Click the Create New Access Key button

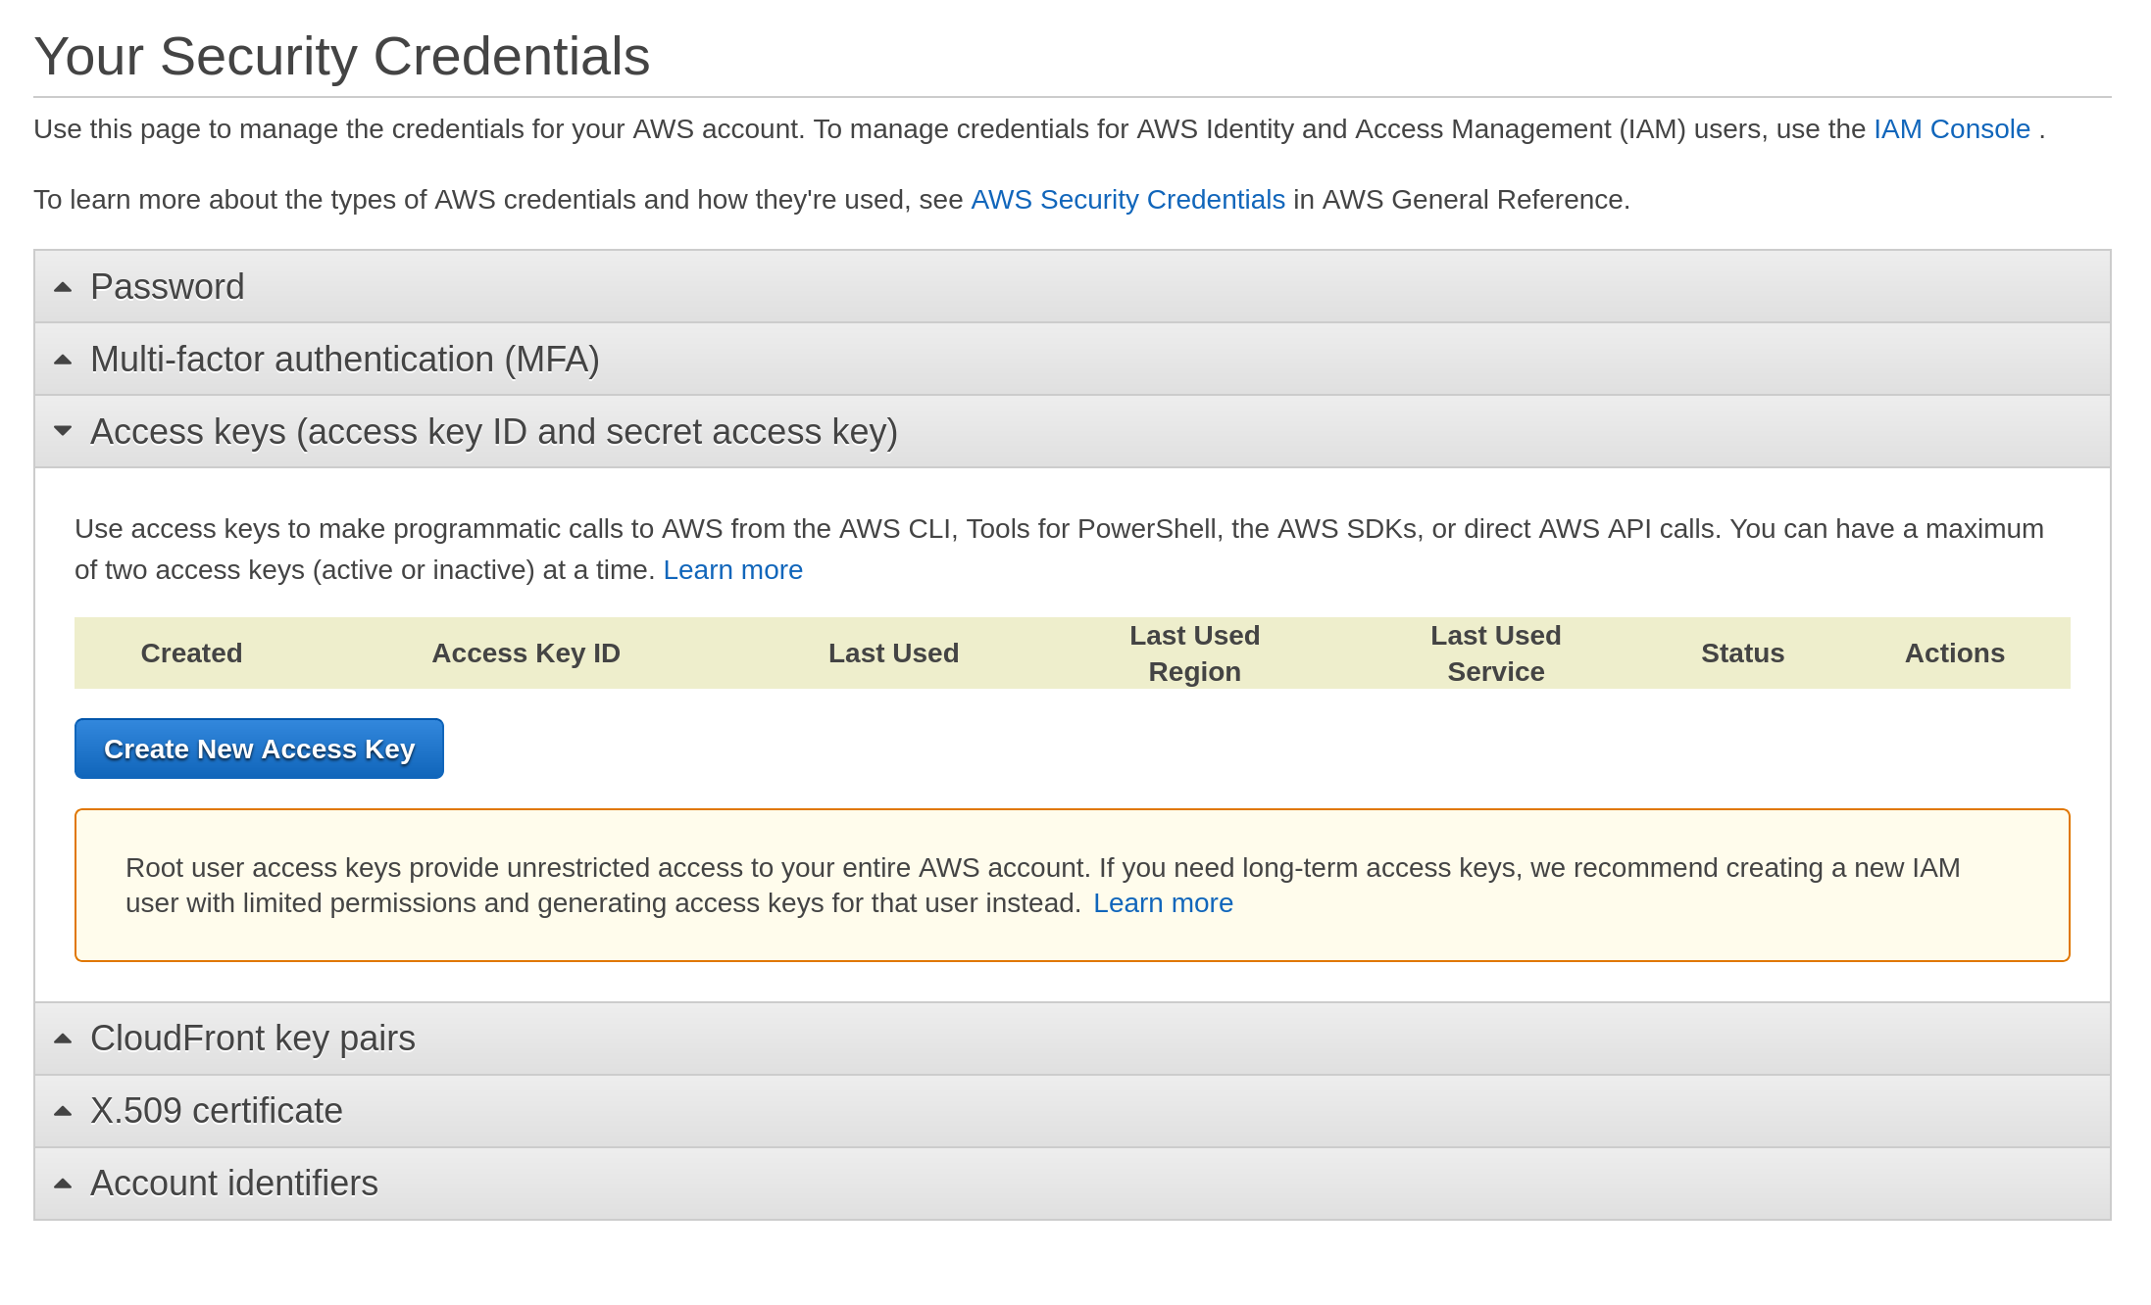[x=259, y=749]
